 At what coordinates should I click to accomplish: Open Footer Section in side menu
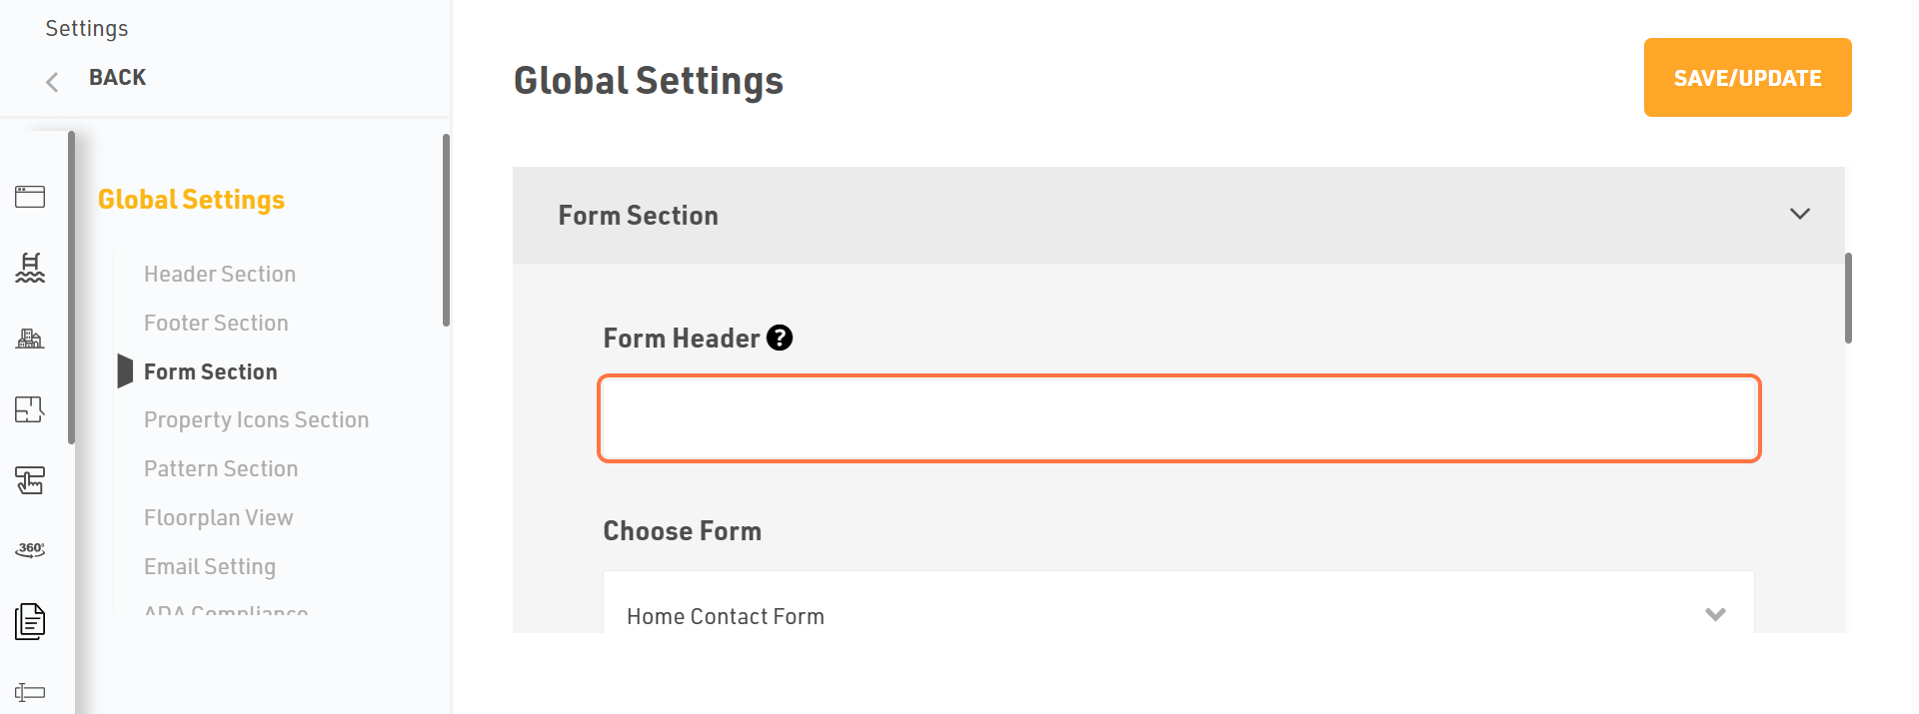216,323
